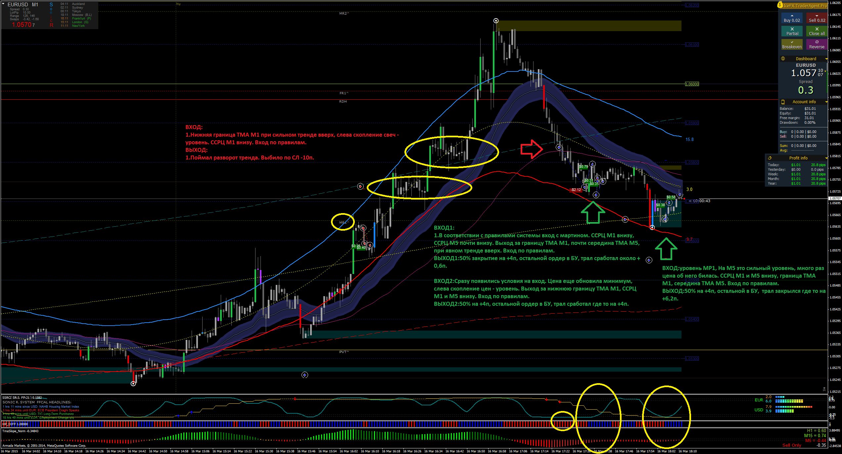Click the Reverse button
Image resolution: width=842 pixels, height=454 pixels.
pos(817,44)
